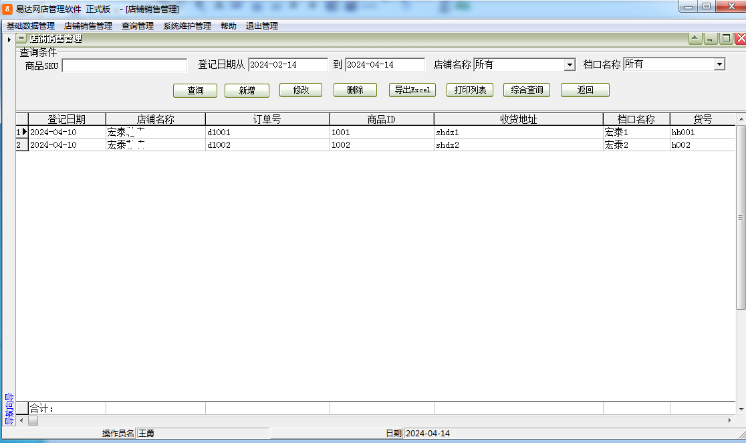Click horizontal scrollbar left arrow

tap(21, 421)
